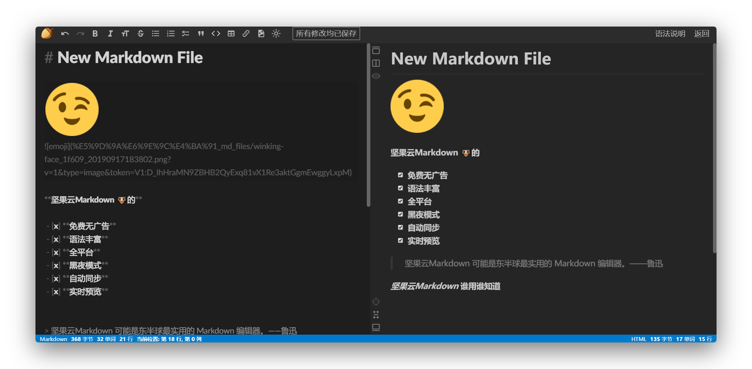Viewport: 752px width, 369px height.
Task: Click 返回 to go back
Action: point(701,34)
